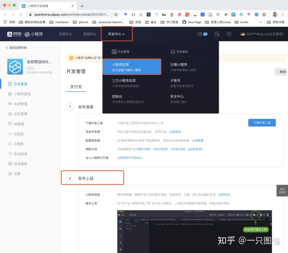
Task: Click the upload tutorial screenshot image
Action: [x=194, y=231]
